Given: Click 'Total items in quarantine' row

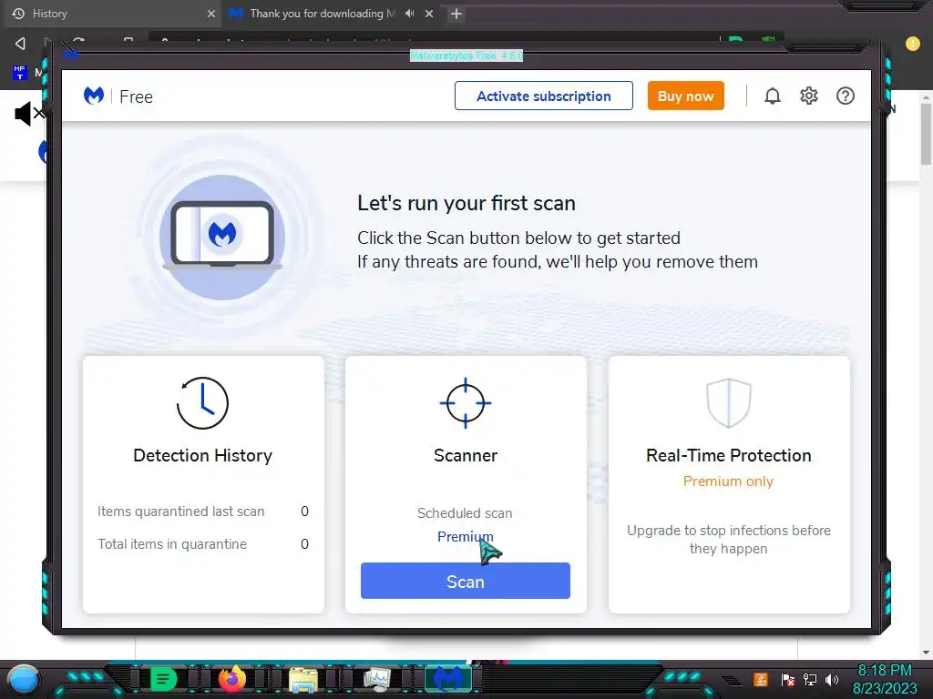Looking at the screenshot, I should (x=203, y=544).
